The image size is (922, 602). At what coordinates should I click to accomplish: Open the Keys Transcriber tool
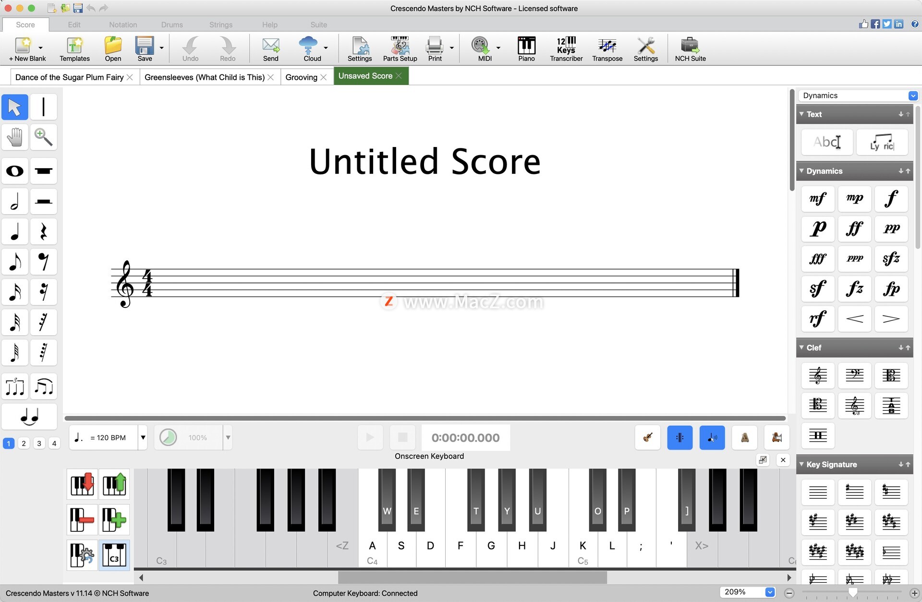pyautogui.click(x=566, y=49)
